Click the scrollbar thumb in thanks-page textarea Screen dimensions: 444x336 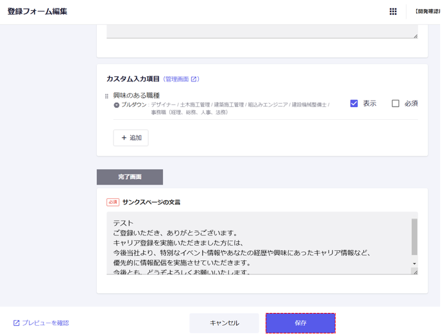point(414,236)
